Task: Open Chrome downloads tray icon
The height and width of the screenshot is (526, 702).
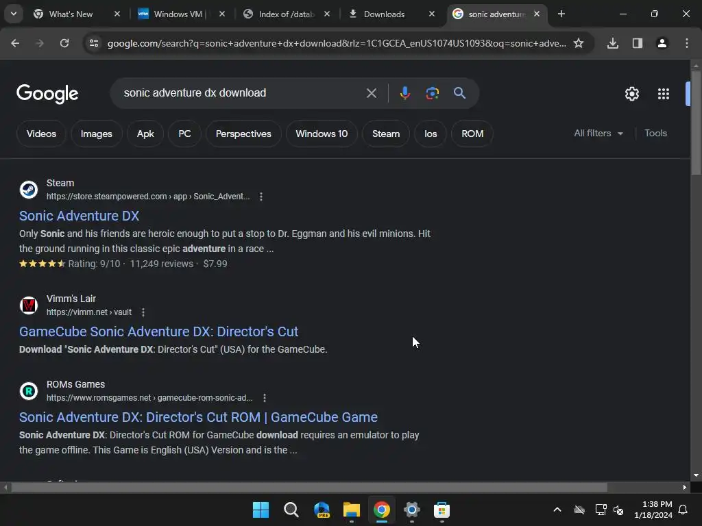Action: point(613,43)
